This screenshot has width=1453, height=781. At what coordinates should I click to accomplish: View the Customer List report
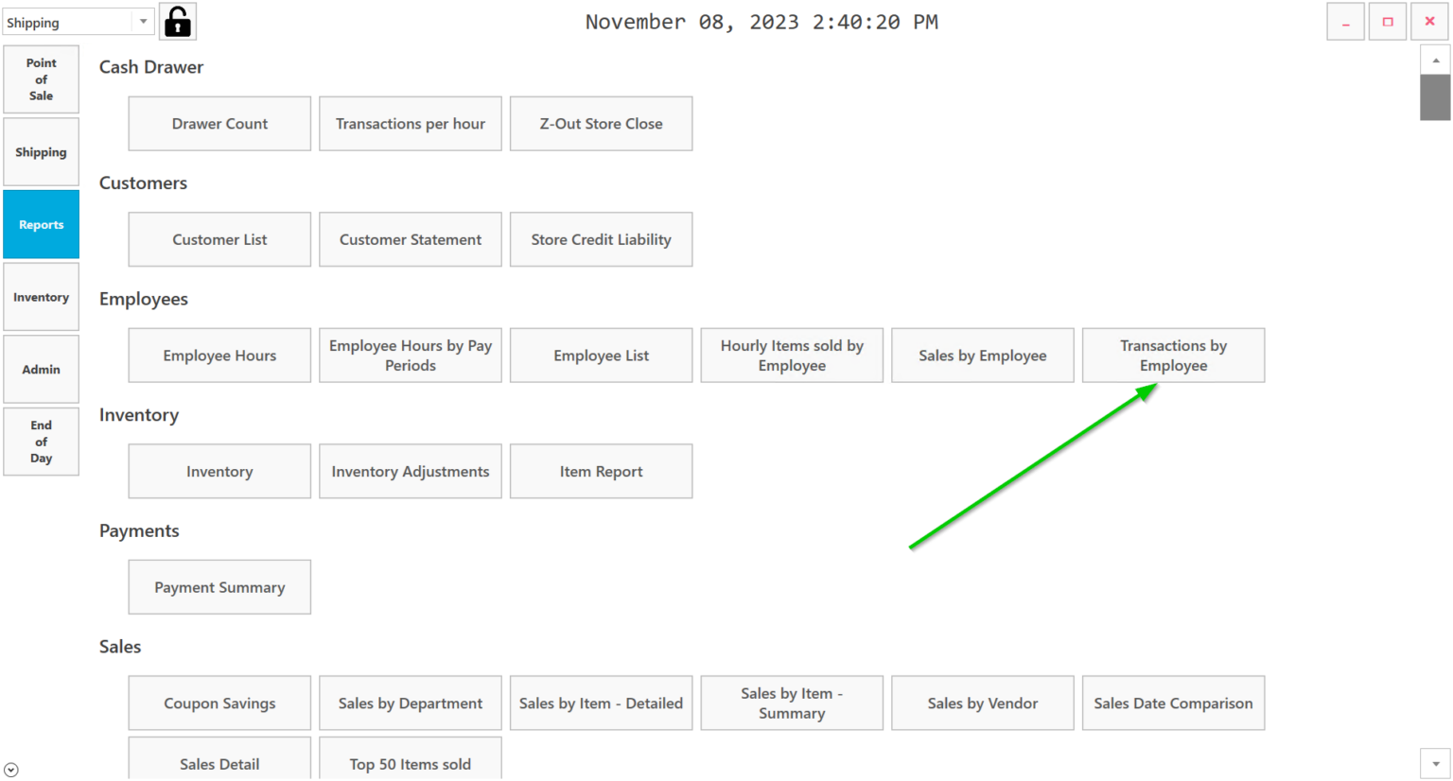click(219, 239)
